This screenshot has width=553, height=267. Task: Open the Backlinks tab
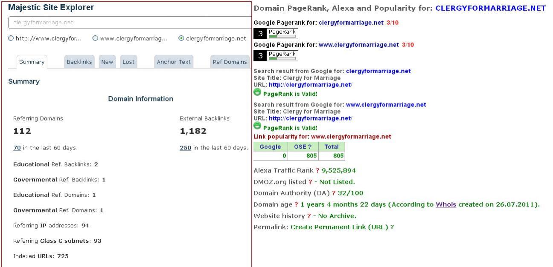point(79,62)
